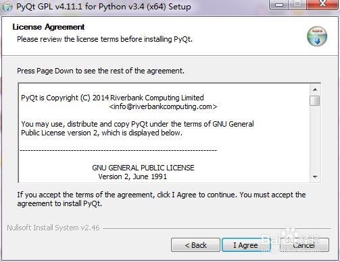The width and height of the screenshot is (340, 262).
Task: Cancel the PyQt installation
Action: click(x=304, y=245)
